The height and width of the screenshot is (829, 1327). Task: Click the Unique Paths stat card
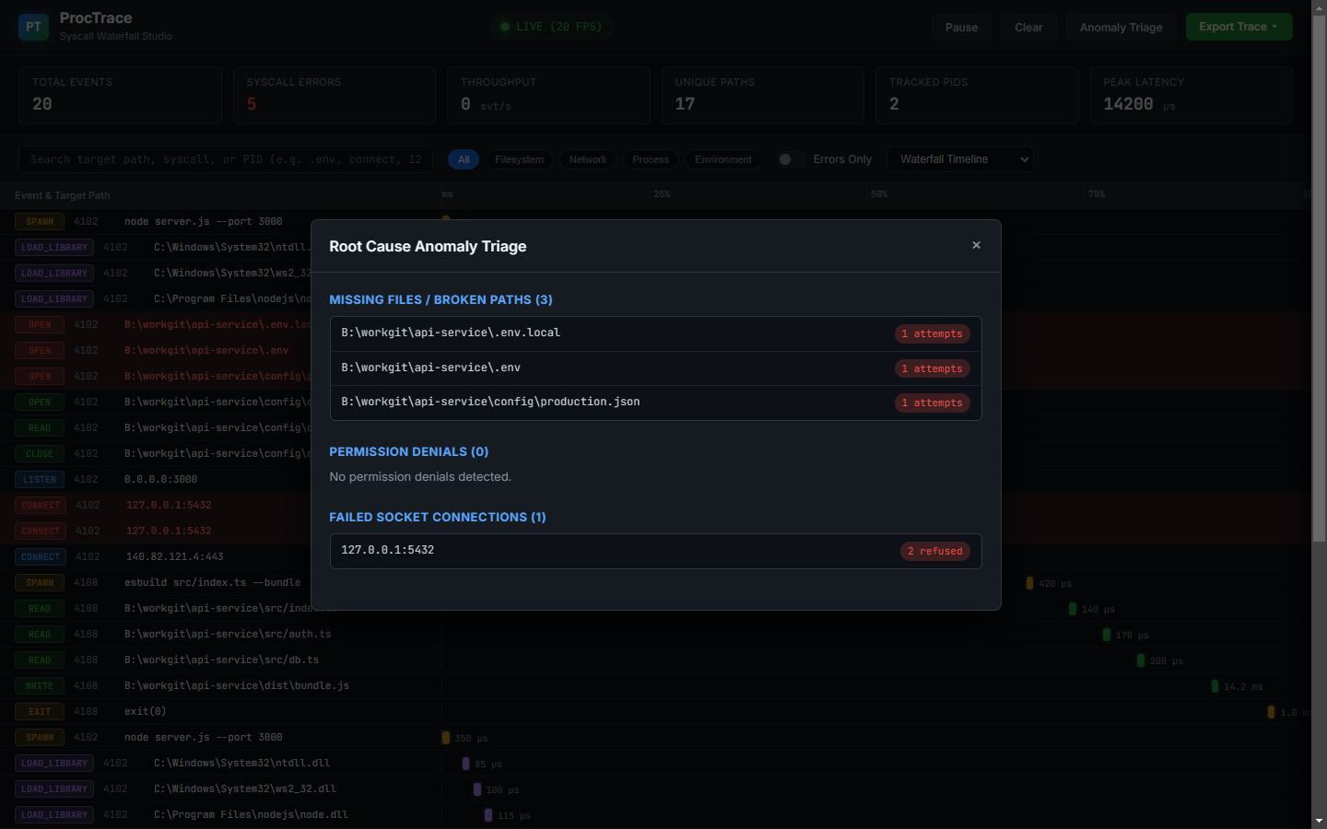pos(763,95)
